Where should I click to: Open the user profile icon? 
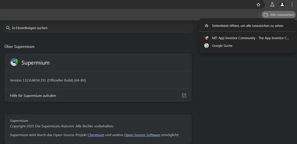[x=282, y=4]
